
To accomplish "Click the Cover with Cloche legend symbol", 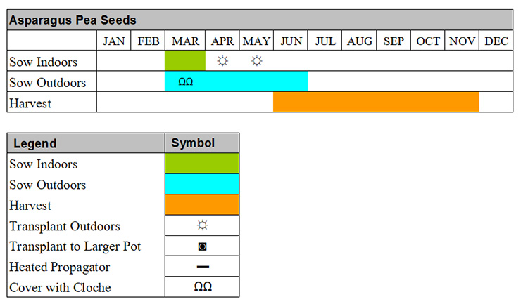I will [203, 286].
